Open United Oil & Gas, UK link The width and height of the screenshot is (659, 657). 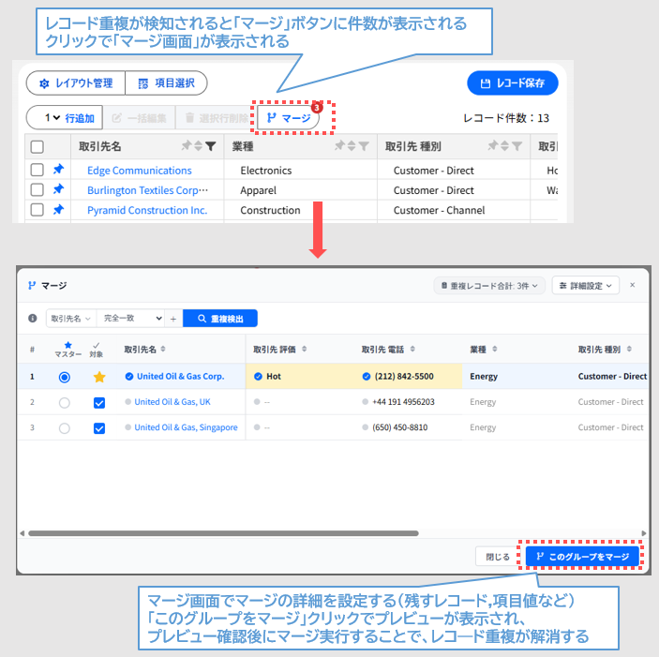point(172,402)
